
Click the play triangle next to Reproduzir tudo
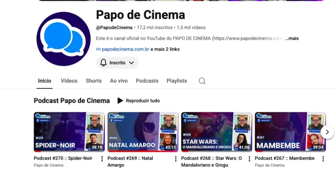[120, 101]
